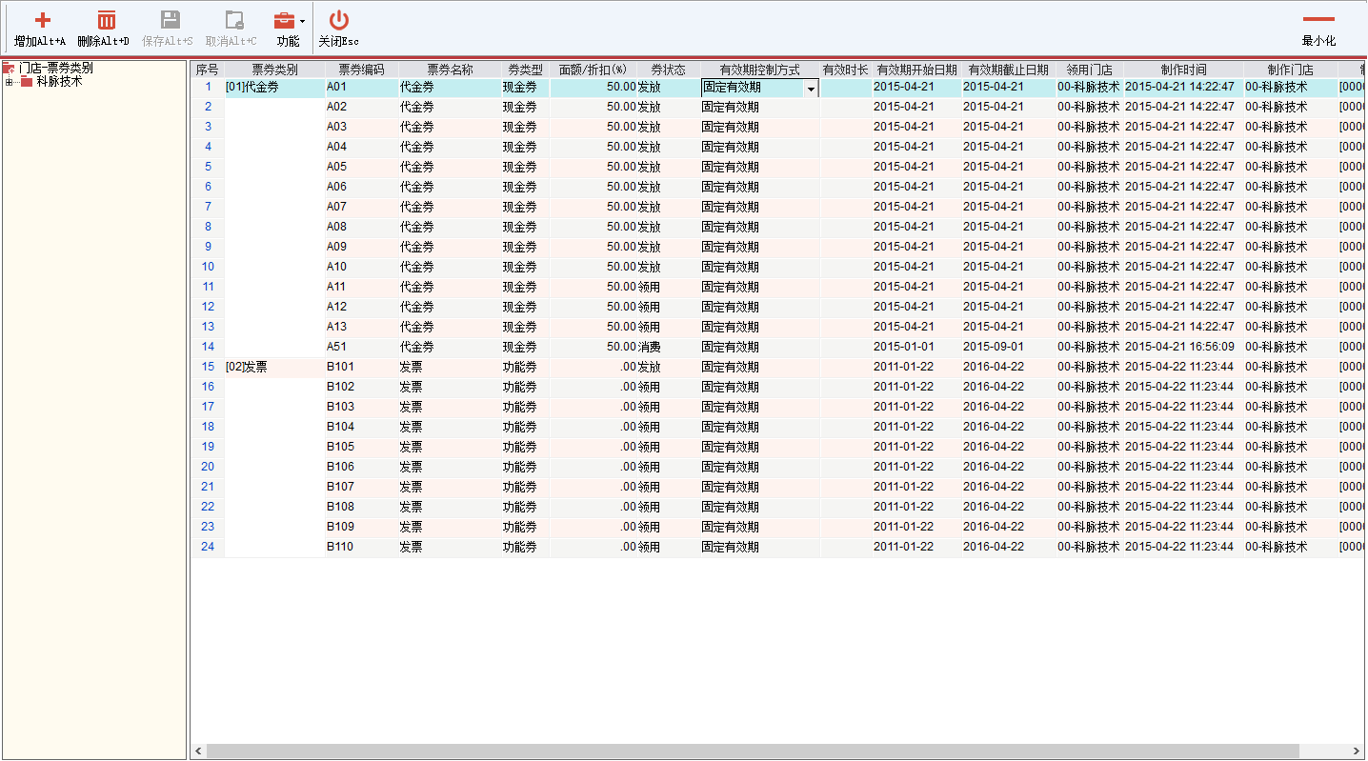This screenshot has height=761, width=1368.
Task: Click the 有效时长 column header
Action: [845, 70]
